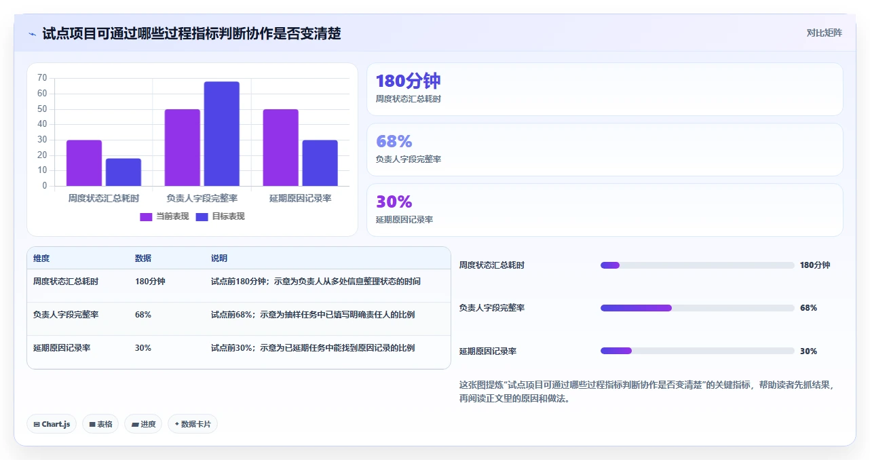Click the purple 当前表现 bar for 周度状态汇总耗时
Viewport: 870px width, 460px height.
click(x=84, y=163)
